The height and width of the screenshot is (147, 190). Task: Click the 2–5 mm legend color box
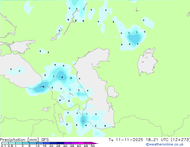[x=26, y=143]
